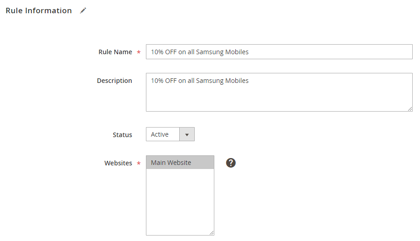Screen dimensions: 420x241
Task: Click the 'Samsung Mobiles' words inside Rule Name field
Action: click(223, 52)
